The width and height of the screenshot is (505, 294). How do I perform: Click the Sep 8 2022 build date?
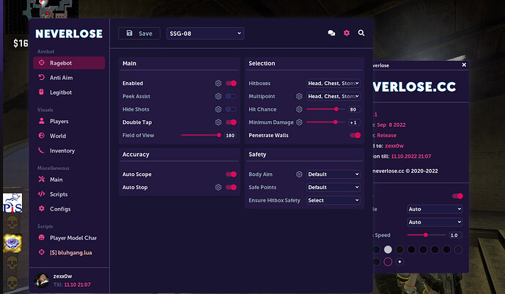391,125
